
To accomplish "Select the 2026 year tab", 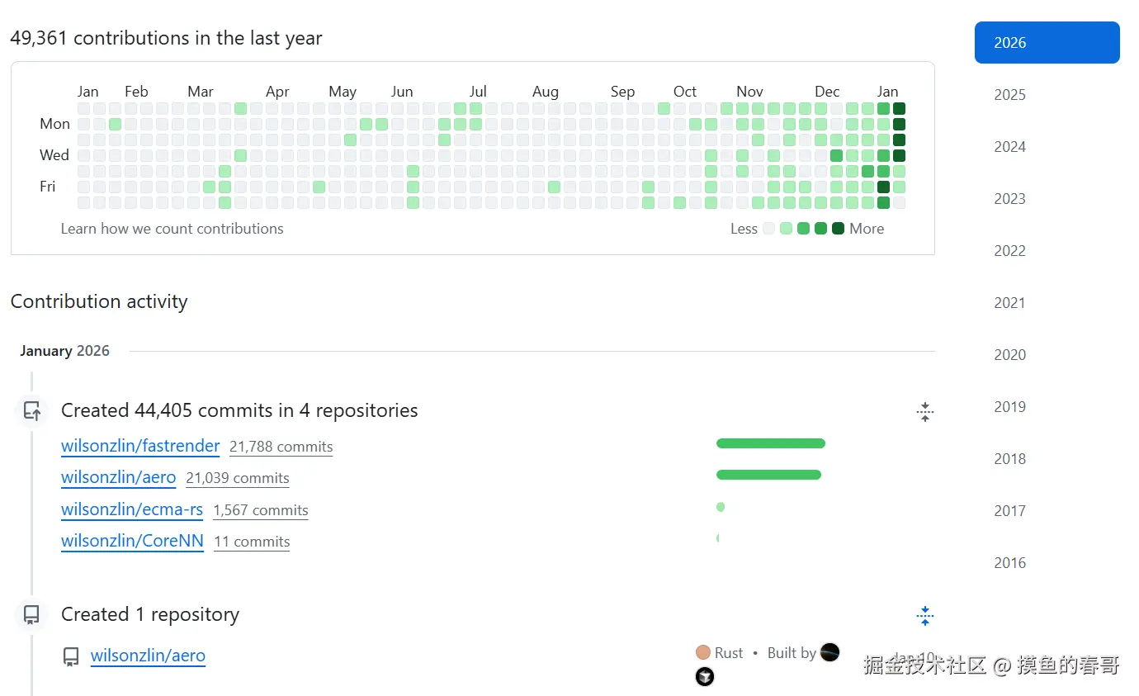I will 1047,43.
